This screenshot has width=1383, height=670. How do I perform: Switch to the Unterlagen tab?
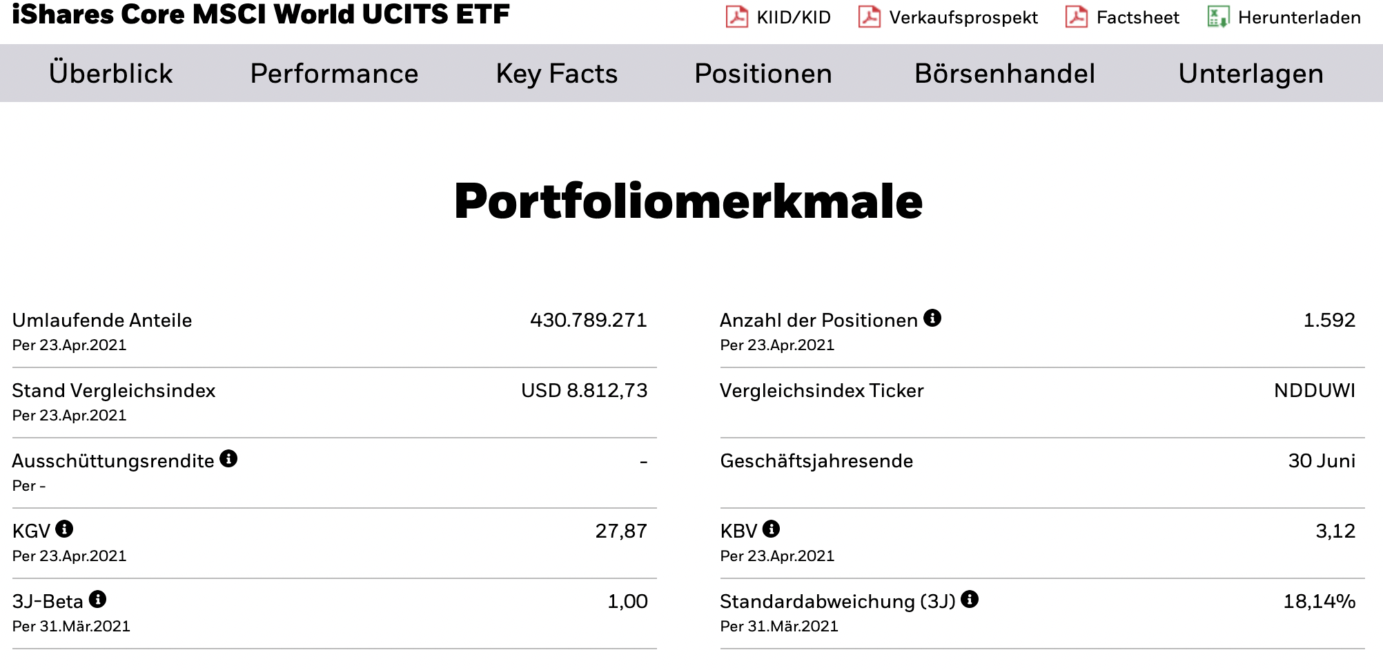[1250, 74]
